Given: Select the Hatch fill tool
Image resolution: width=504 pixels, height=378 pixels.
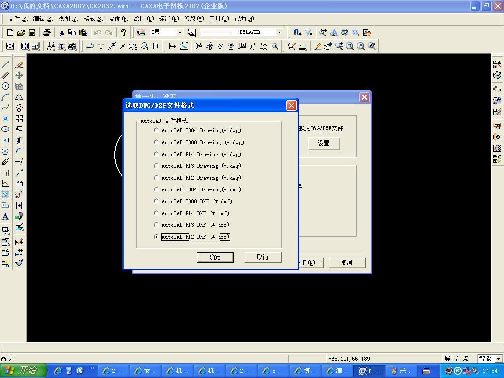Looking at the screenshot, I should click(x=5, y=194).
